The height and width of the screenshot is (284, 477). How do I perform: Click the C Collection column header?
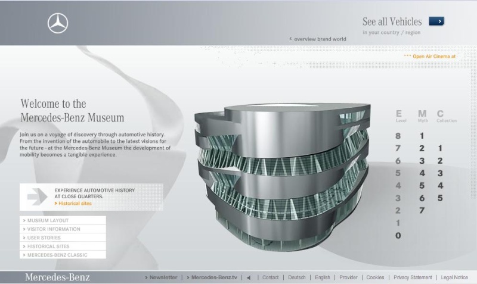coord(447,116)
